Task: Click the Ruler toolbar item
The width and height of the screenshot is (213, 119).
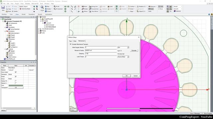Action: [151, 9]
